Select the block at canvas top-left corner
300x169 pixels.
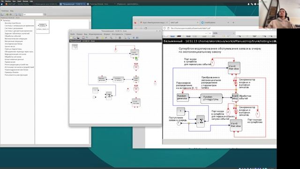[75, 46]
